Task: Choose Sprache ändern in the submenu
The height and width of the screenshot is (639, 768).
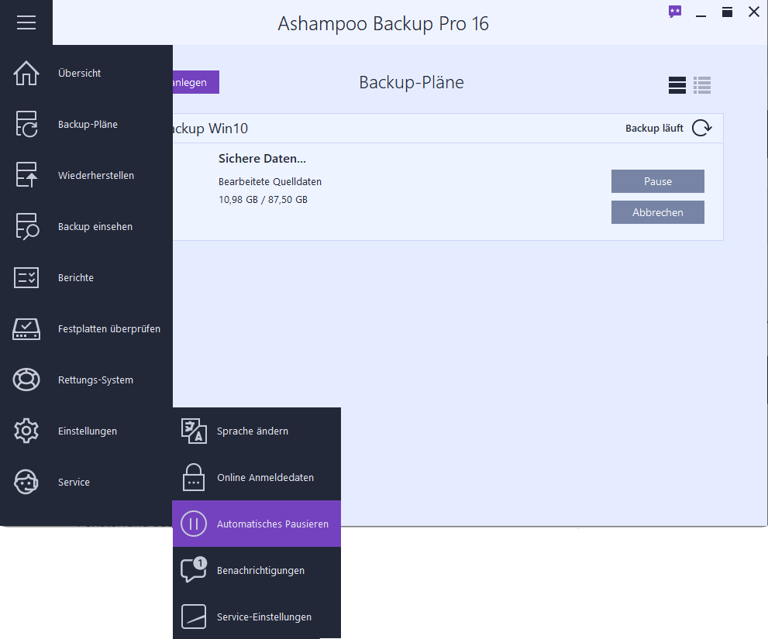Action: 257,431
